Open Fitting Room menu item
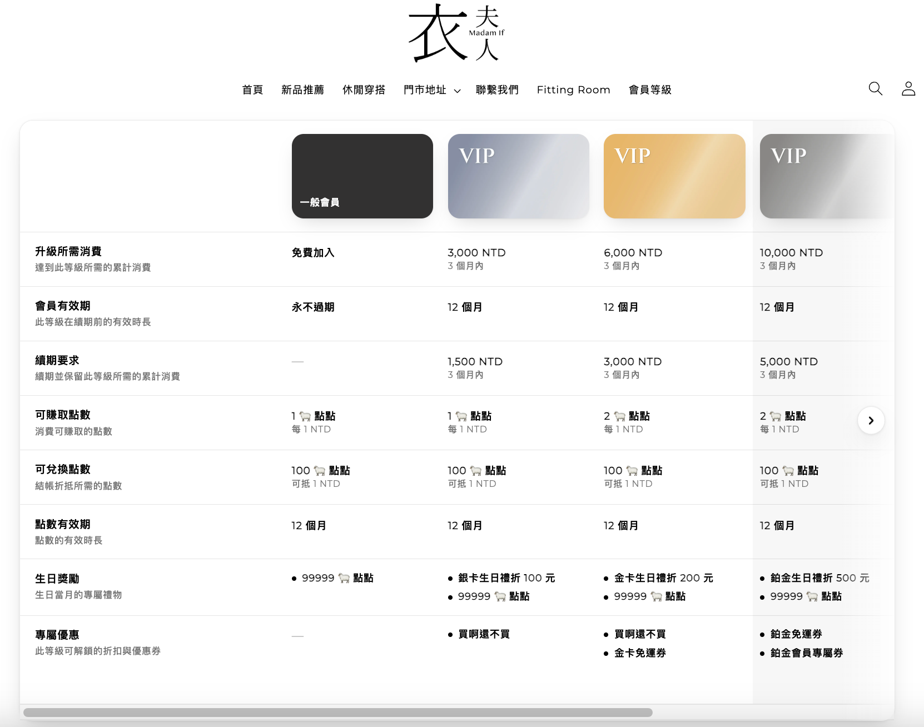The height and width of the screenshot is (727, 924). tap(573, 90)
